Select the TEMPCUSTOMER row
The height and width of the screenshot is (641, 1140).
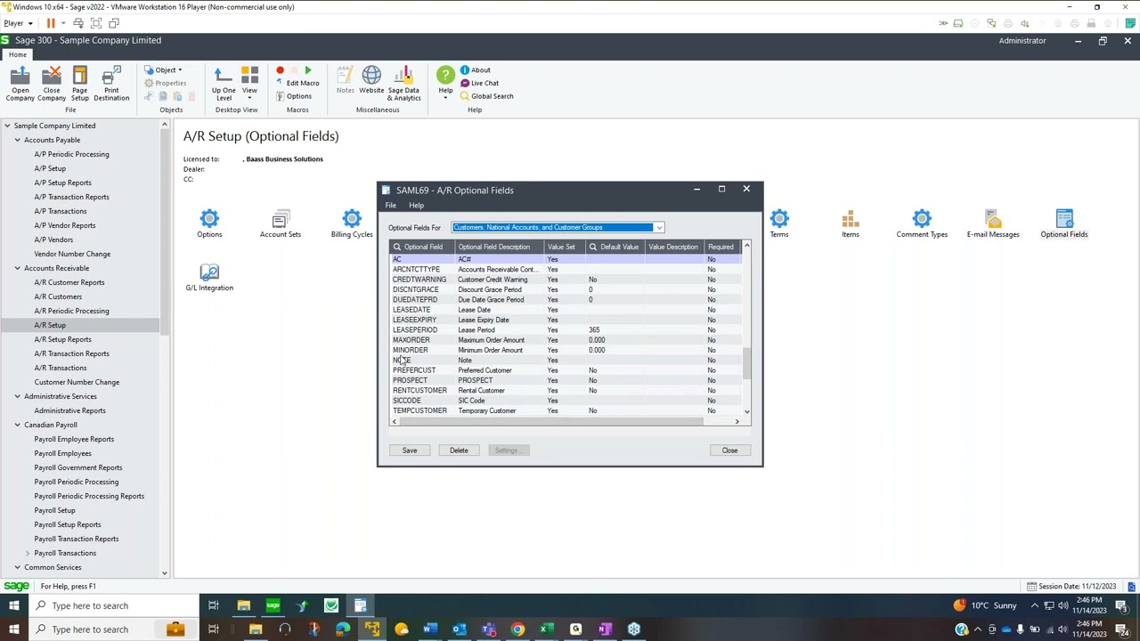[566, 411]
